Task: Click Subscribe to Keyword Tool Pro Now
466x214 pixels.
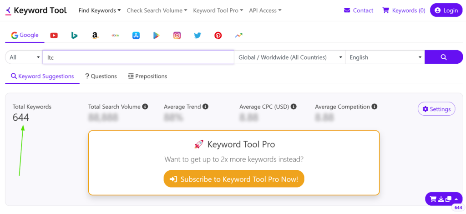Action: click(234, 179)
